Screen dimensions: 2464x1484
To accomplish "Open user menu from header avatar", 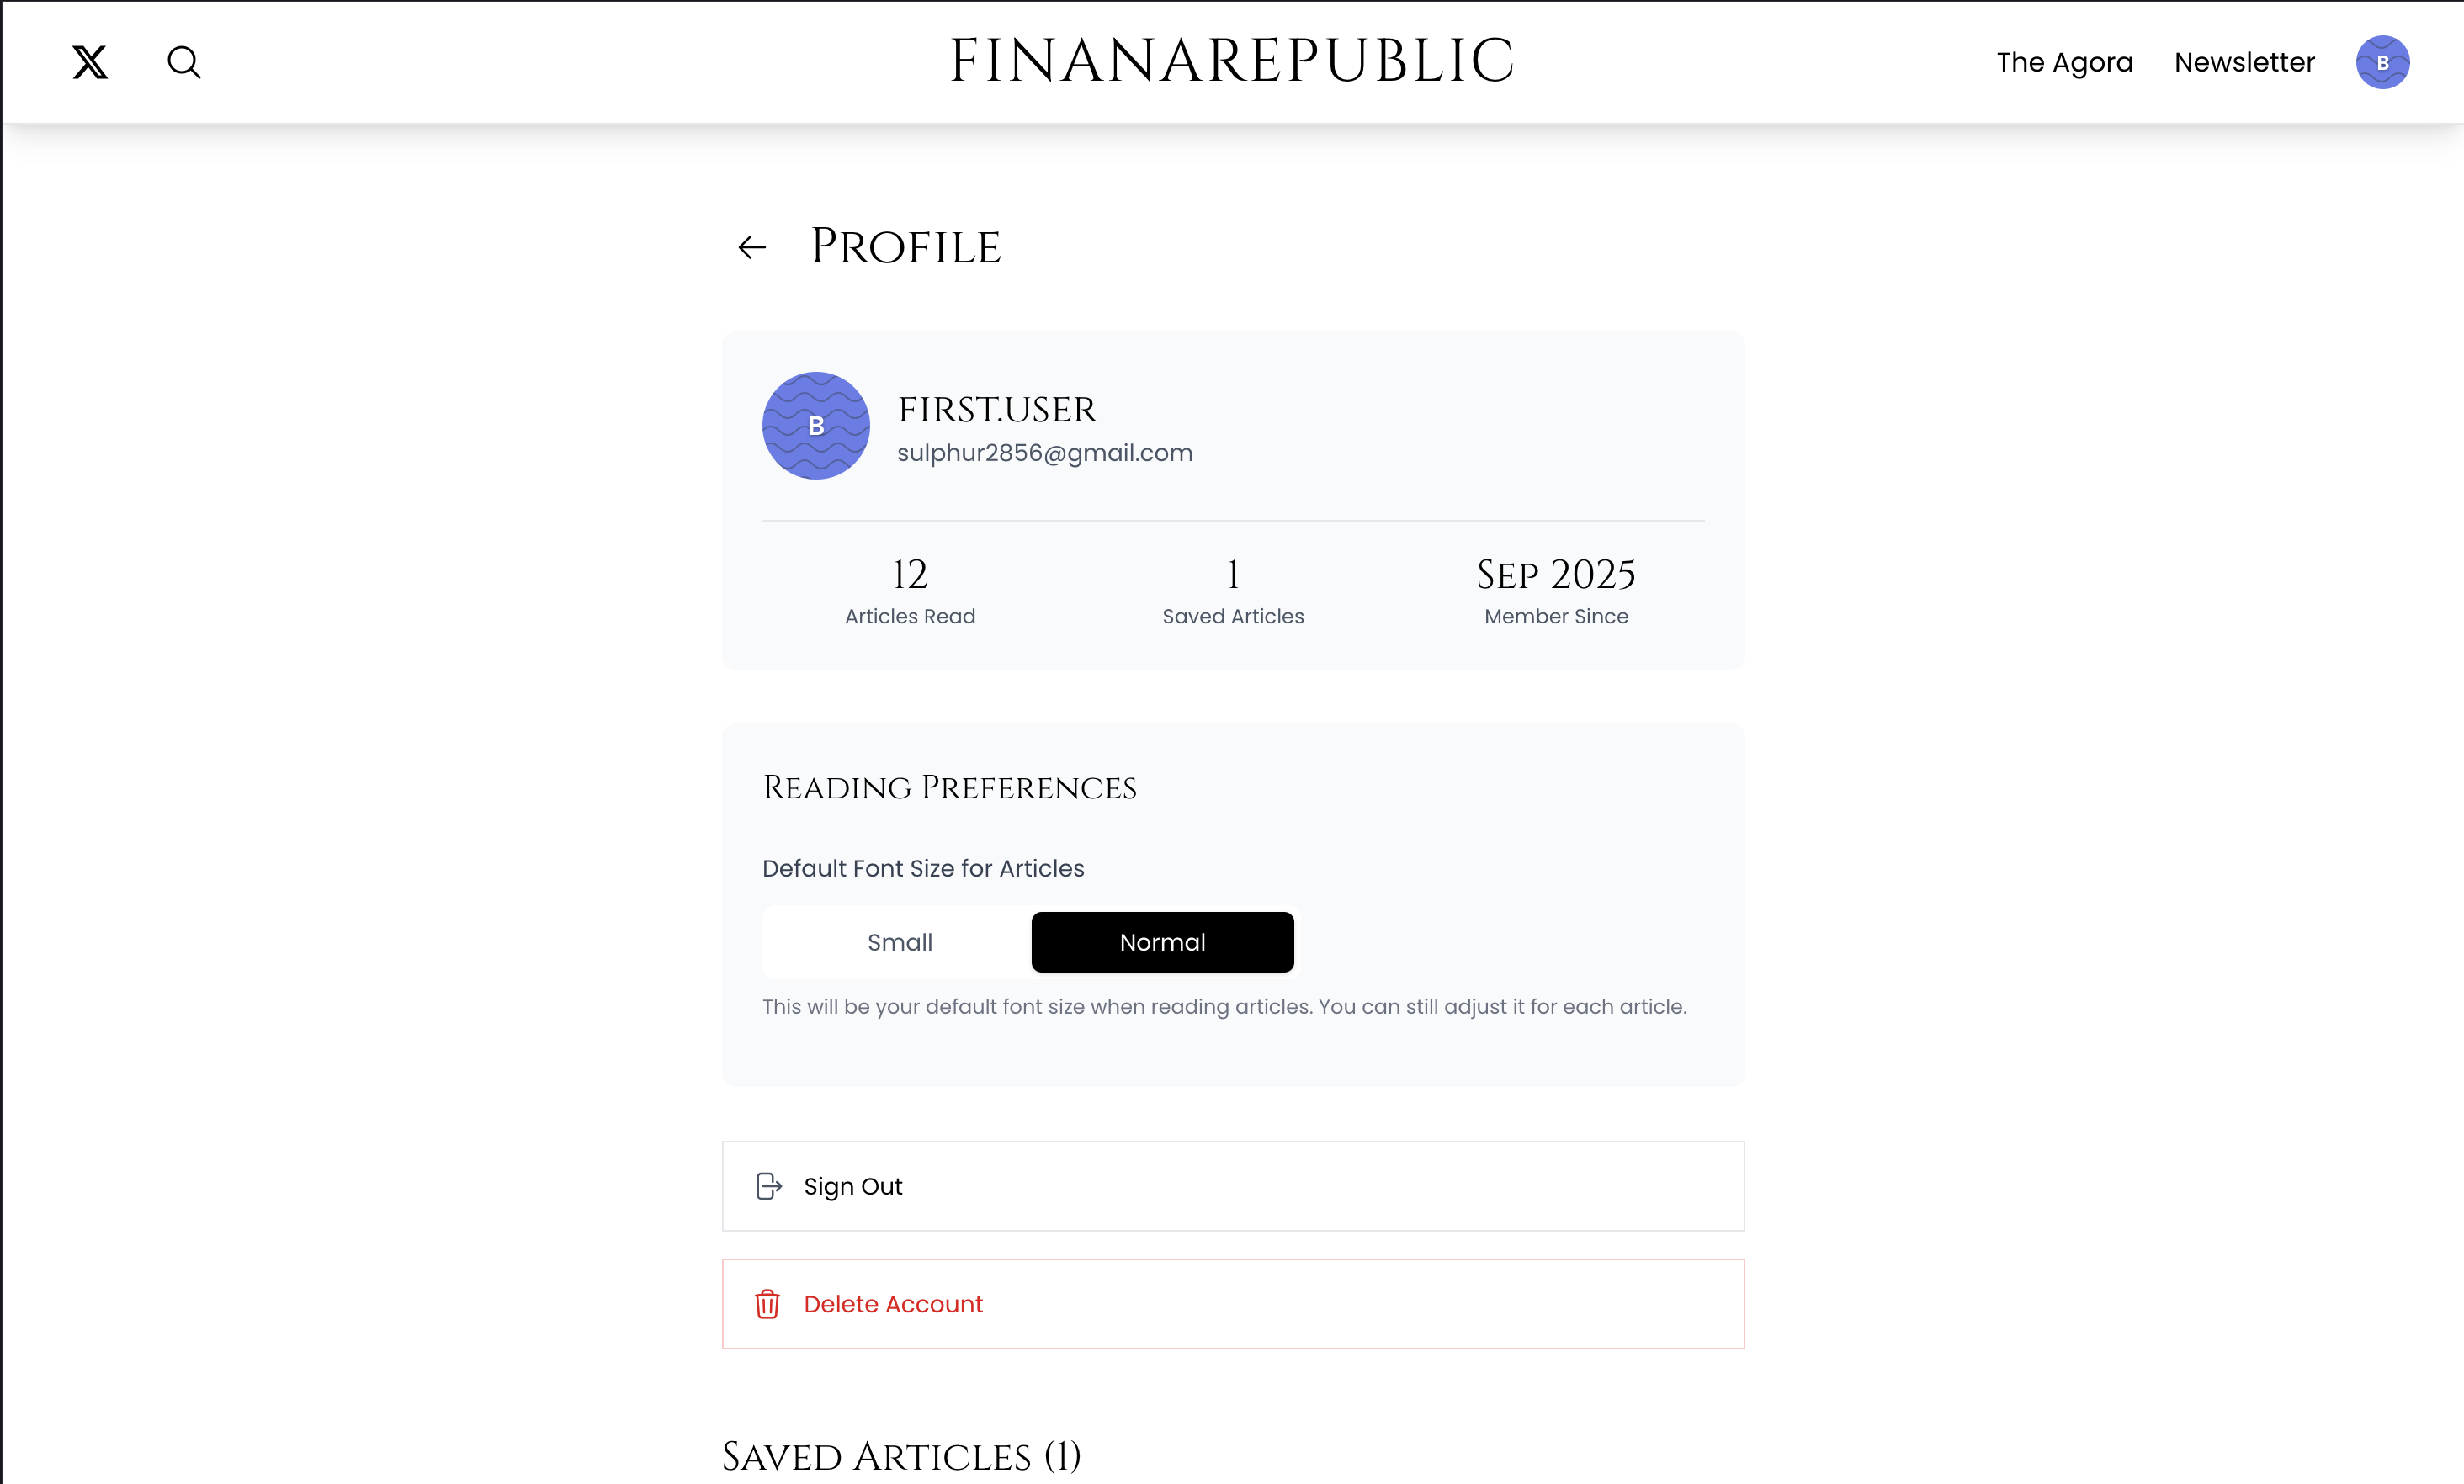I will [x=2382, y=62].
